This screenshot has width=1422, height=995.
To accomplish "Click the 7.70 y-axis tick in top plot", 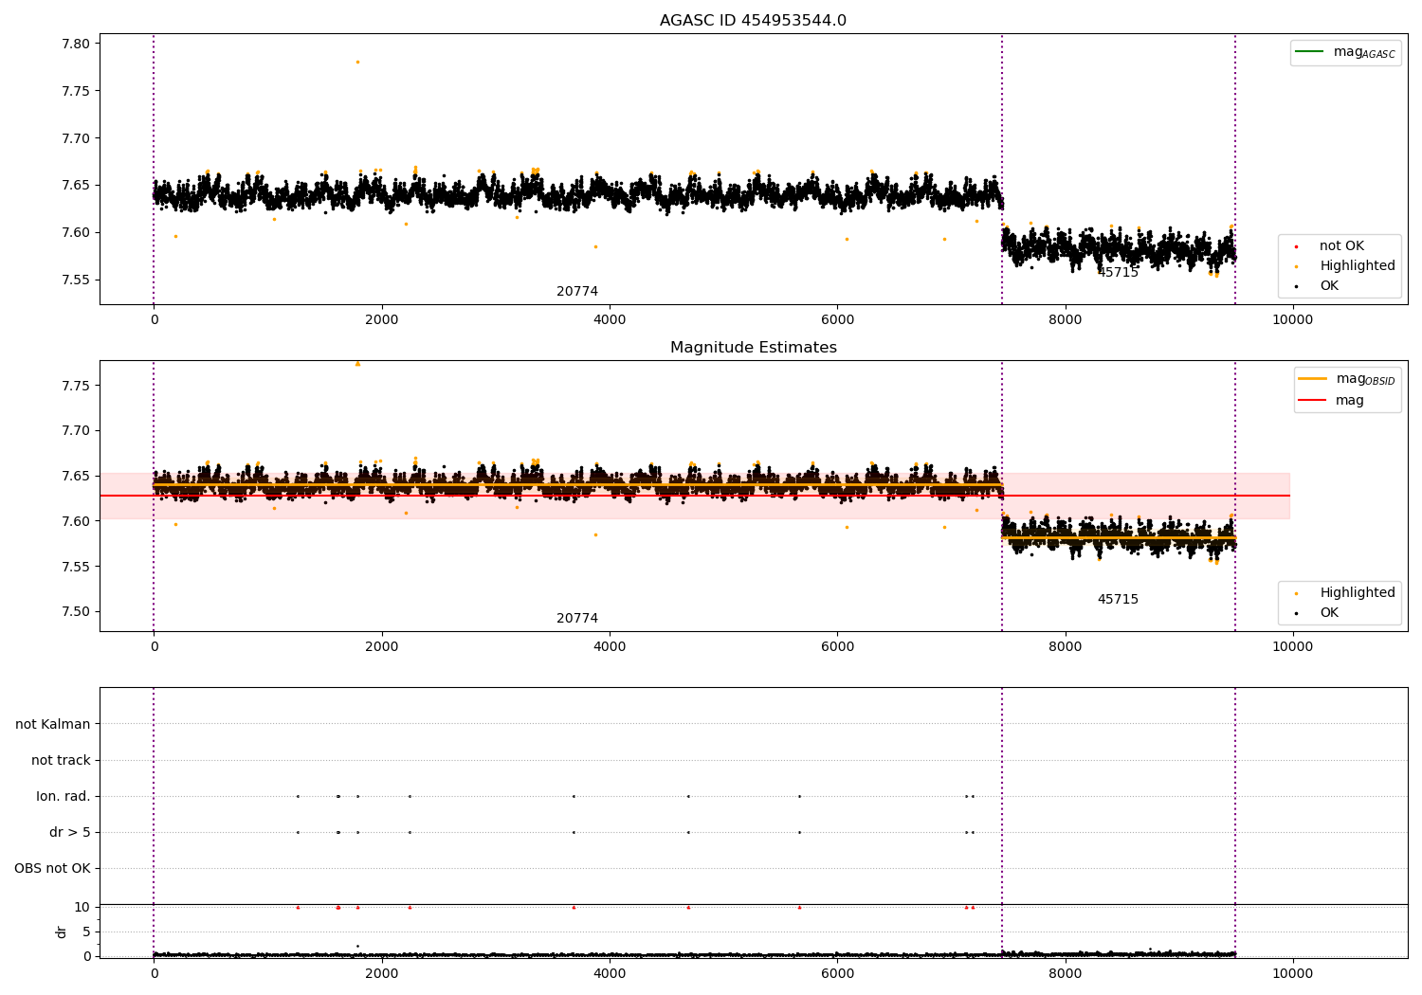I will click(x=76, y=138).
